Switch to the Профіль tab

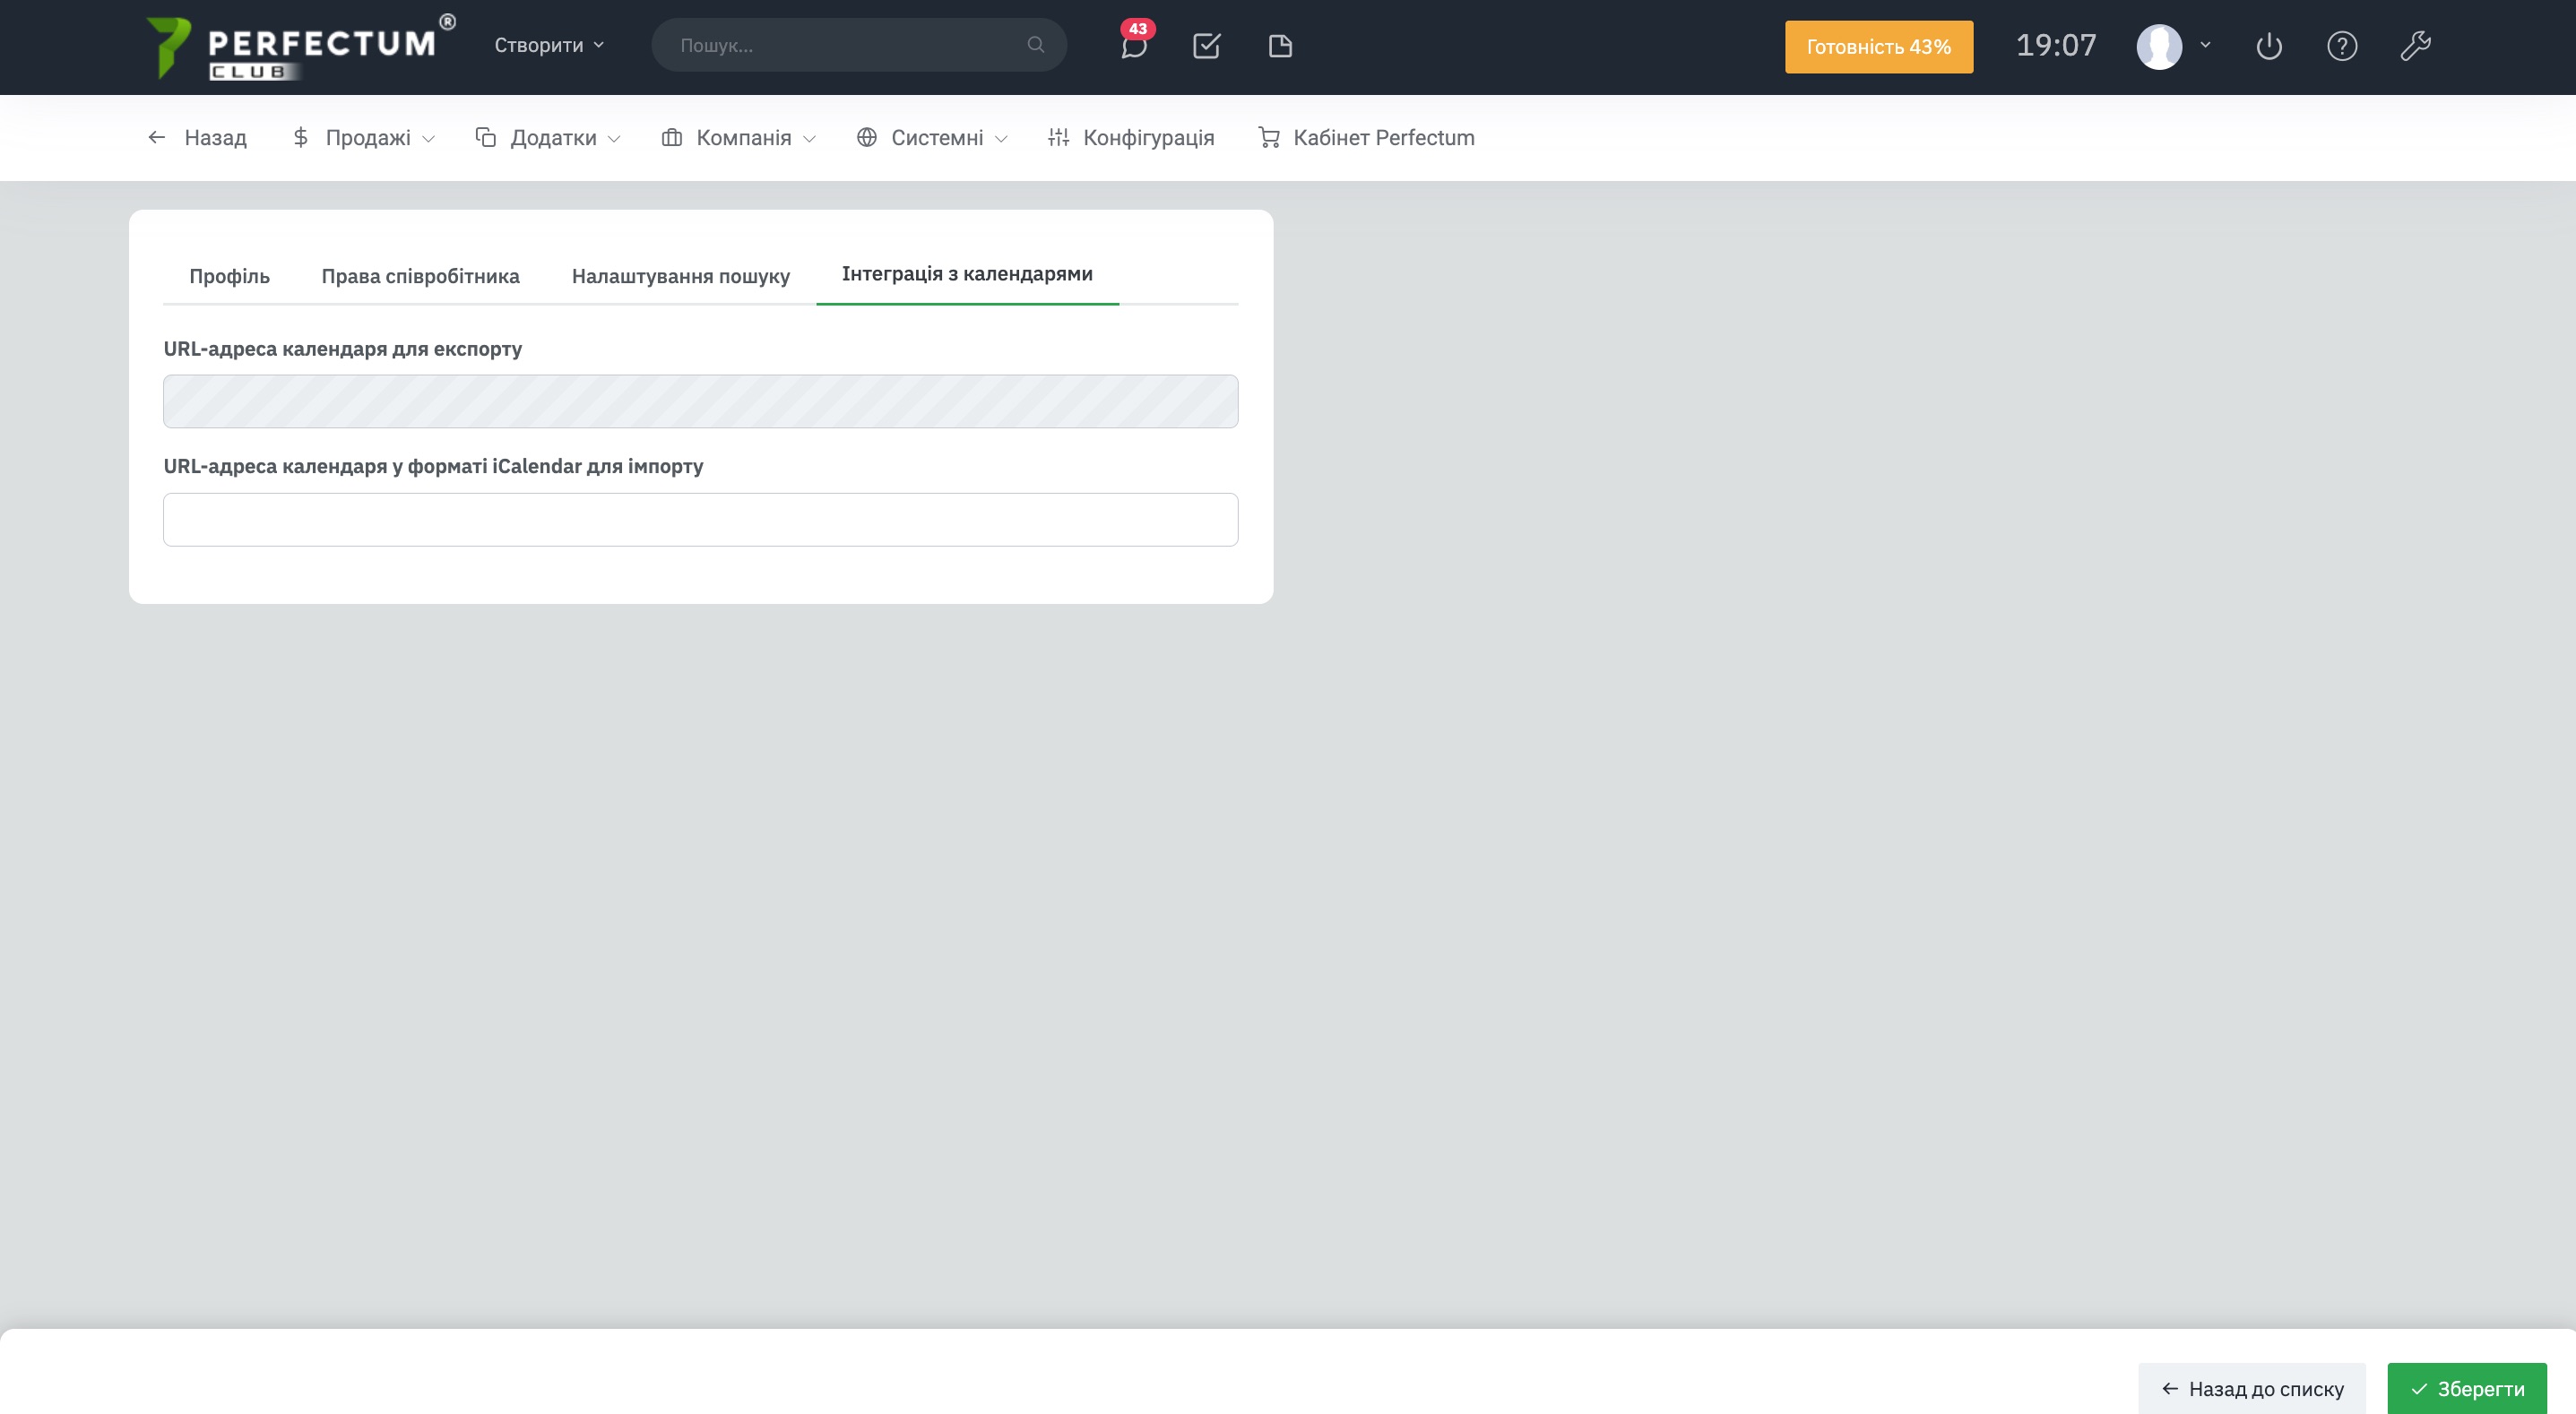point(229,276)
